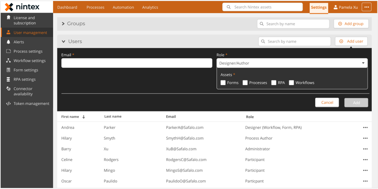The height and width of the screenshot is (189, 378).
Task: Click the Workflow settings icon
Action: [8, 61]
